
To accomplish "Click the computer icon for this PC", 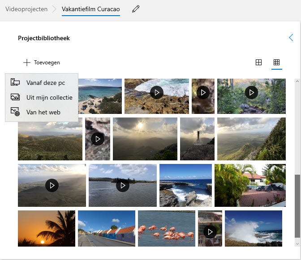I will click(x=15, y=83).
